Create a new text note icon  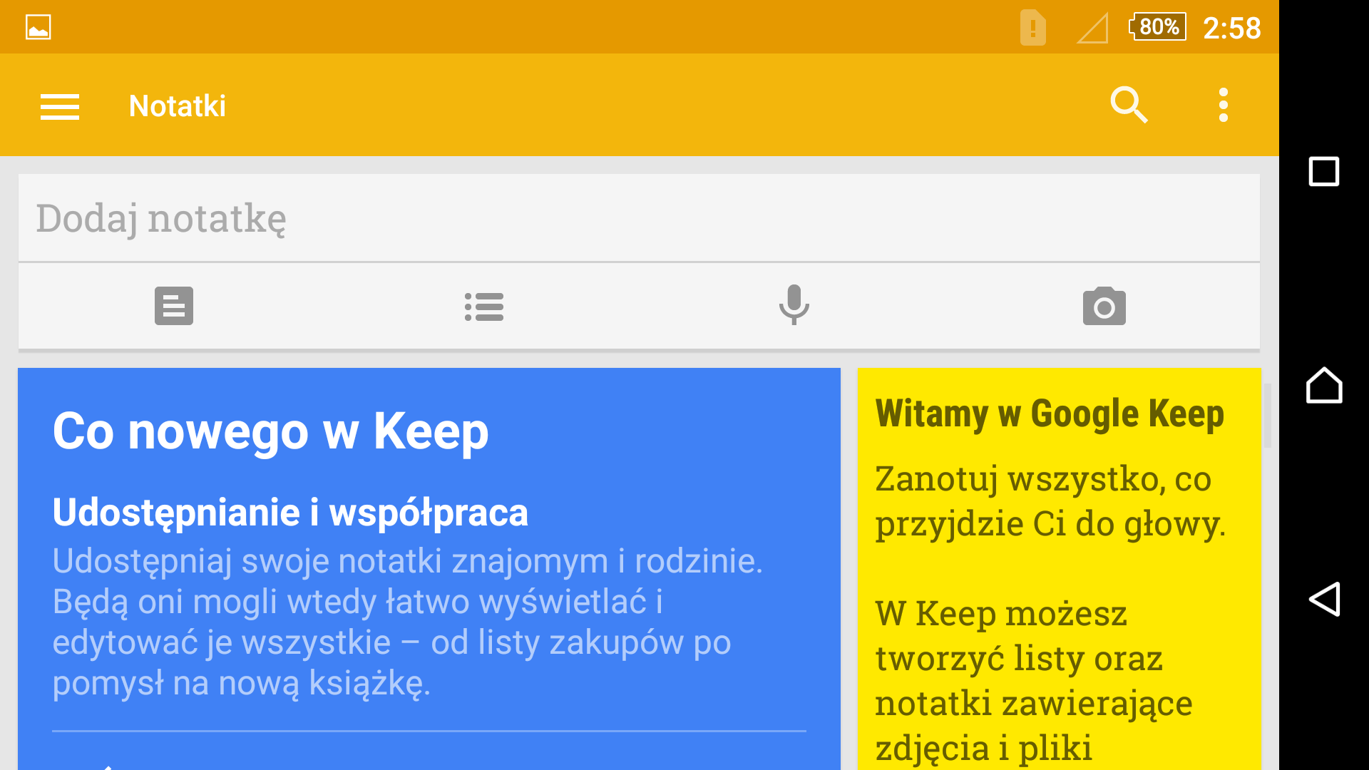pyautogui.click(x=174, y=306)
